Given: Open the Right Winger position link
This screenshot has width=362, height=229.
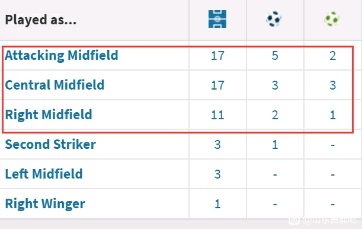Looking at the screenshot, I should 45,204.
